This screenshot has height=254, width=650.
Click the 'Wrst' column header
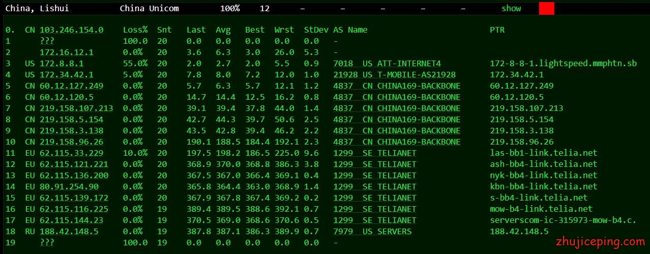coord(284,30)
